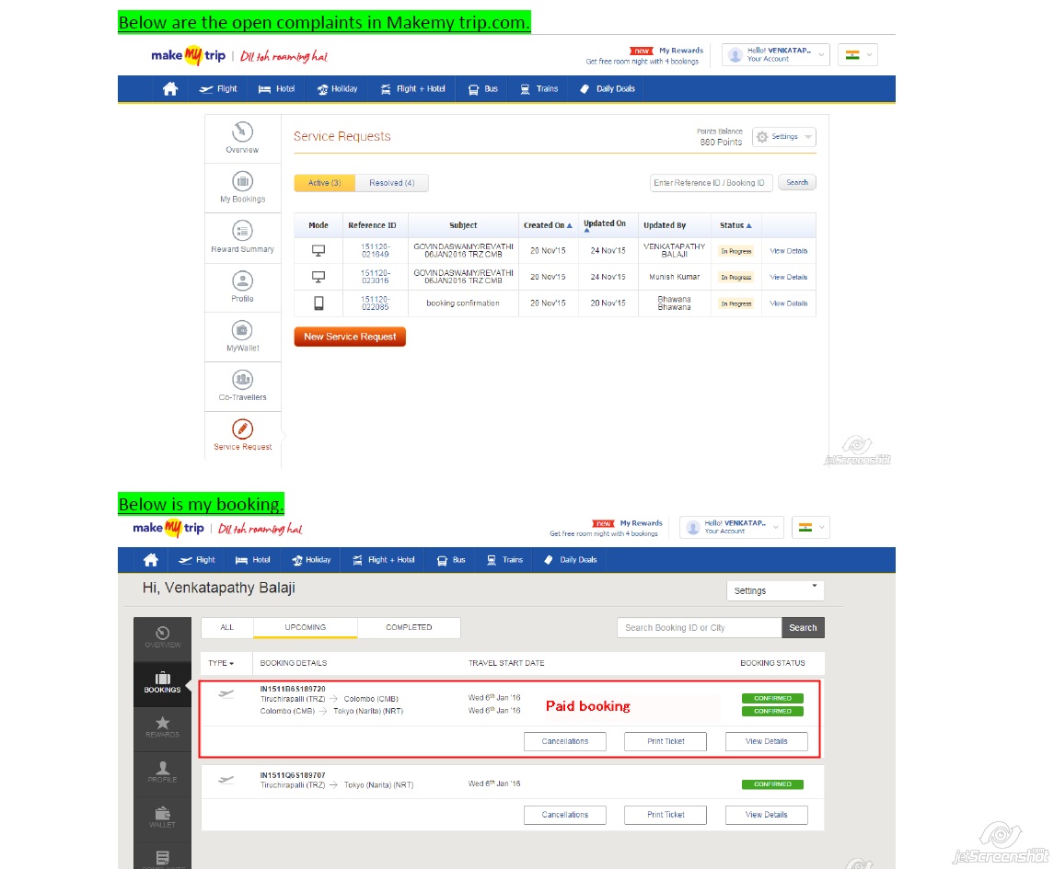1054x869 pixels.
Task: Click the Enter Reference ID search field
Action: (710, 183)
